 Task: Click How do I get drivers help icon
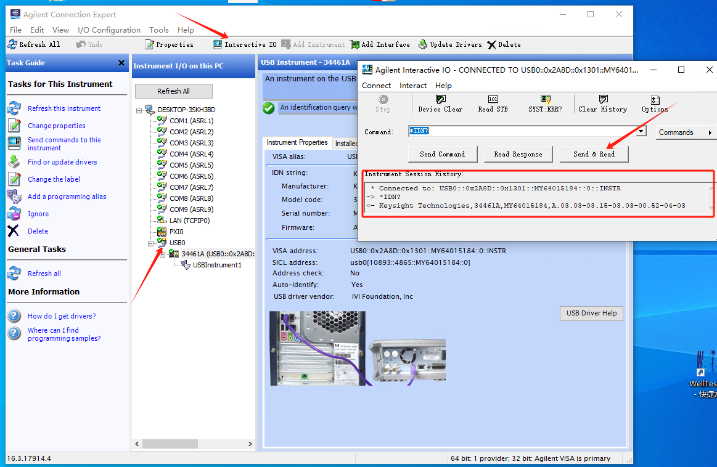tap(14, 316)
